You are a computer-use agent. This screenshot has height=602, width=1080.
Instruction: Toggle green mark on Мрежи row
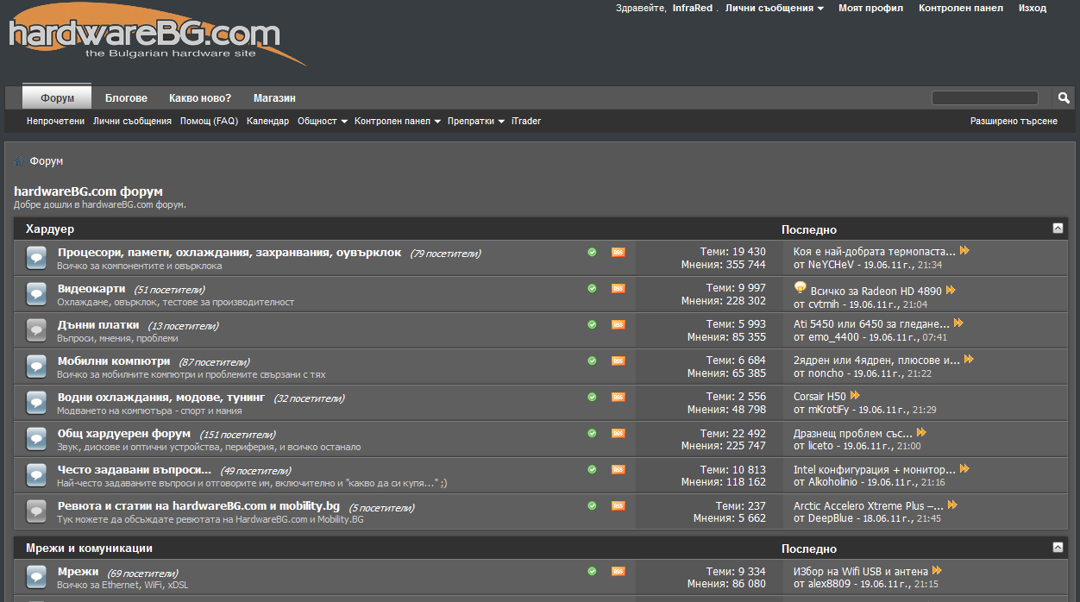coord(592,571)
